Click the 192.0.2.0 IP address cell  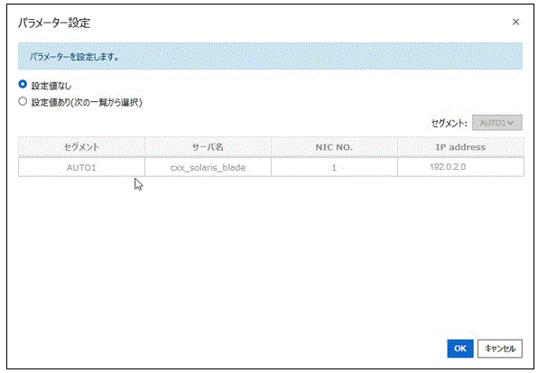click(460, 167)
